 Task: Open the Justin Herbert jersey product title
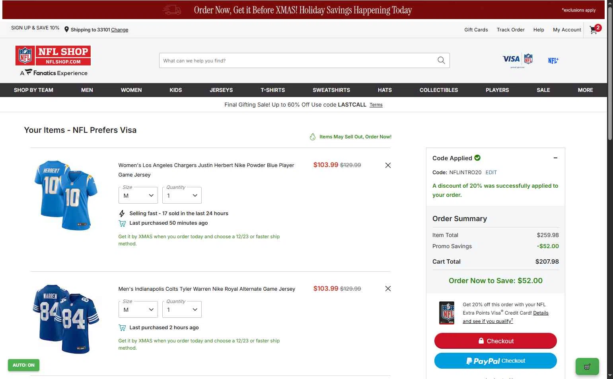[206, 170]
